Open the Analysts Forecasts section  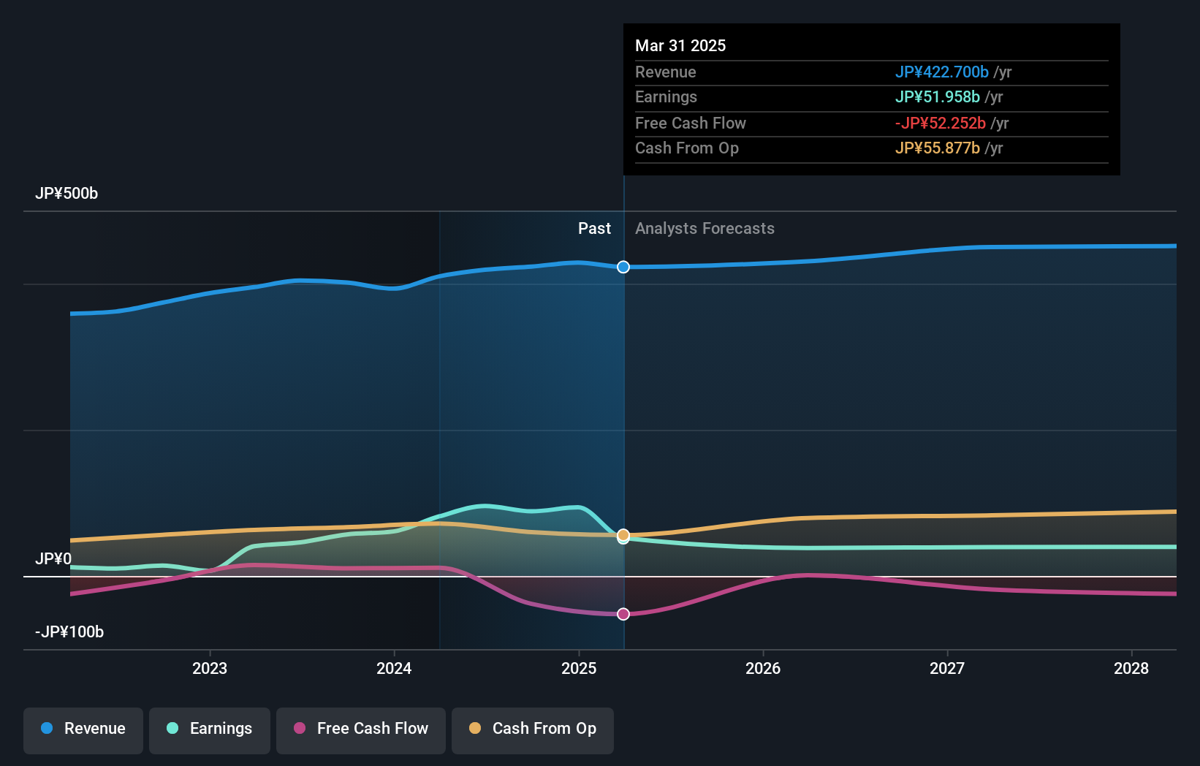point(704,228)
